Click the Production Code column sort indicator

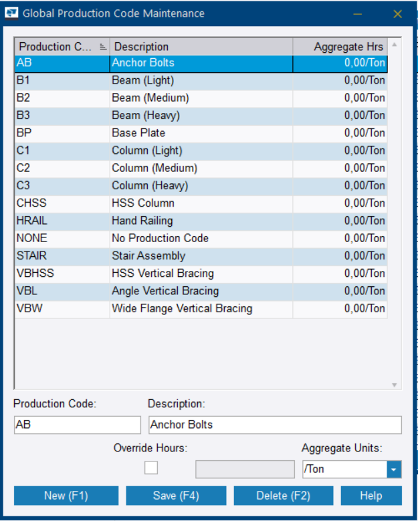102,47
